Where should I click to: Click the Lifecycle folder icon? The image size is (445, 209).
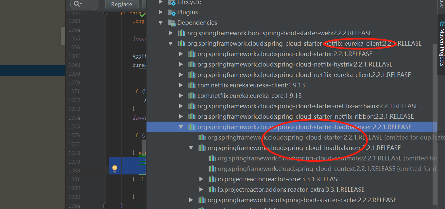coord(172,2)
